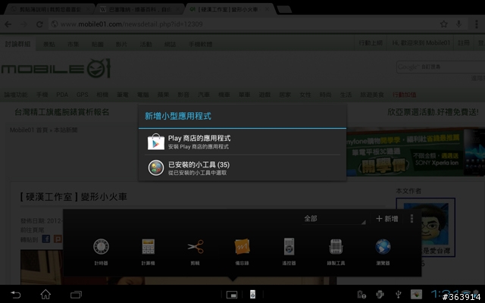Image resolution: width=485 pixels, height=303 pixels.
Task: Bookmark page with the star icon
Action: pos(444,24)
